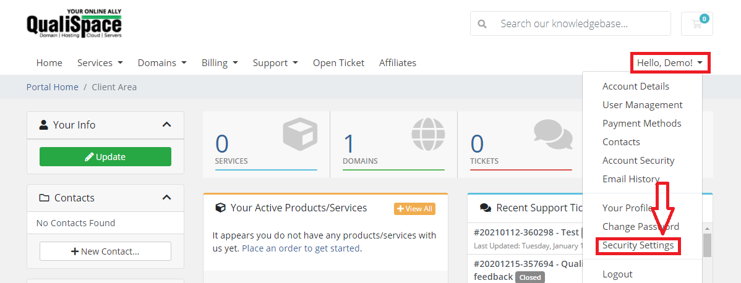The image size is (741, 283).
Task: Click the Domains globe icon tile
Action: (393, 144)
